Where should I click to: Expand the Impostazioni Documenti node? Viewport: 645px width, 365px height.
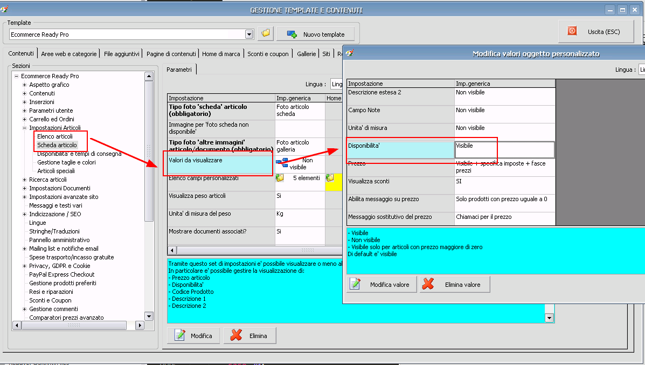25,189
